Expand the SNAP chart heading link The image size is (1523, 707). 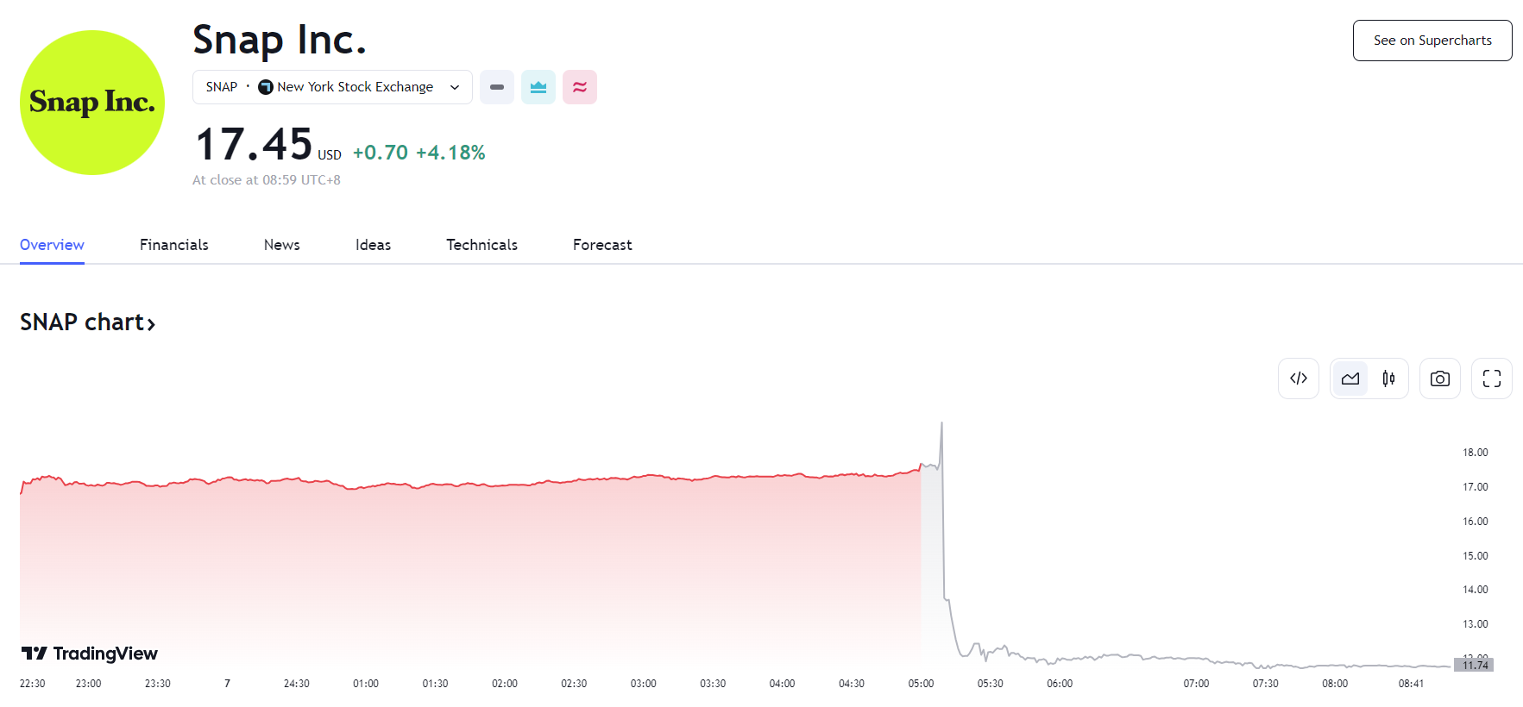pyautogui.click(x=87, y=322)
